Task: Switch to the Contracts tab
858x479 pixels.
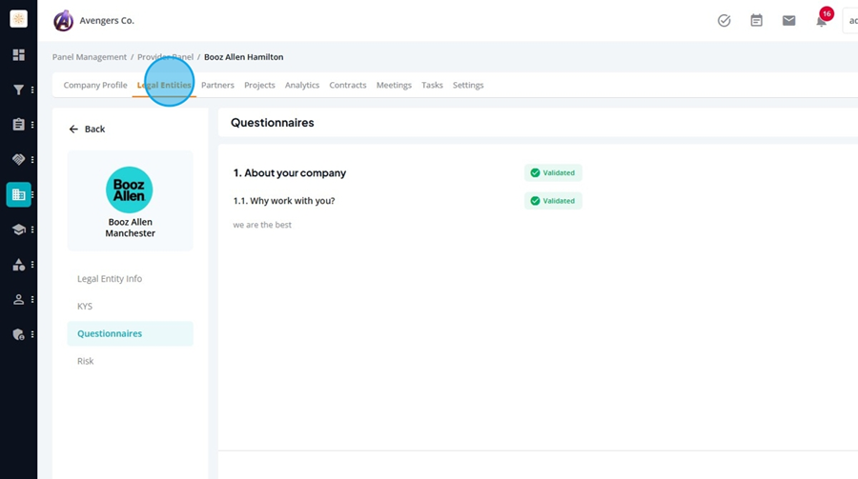Action: [x=347, y=85]
